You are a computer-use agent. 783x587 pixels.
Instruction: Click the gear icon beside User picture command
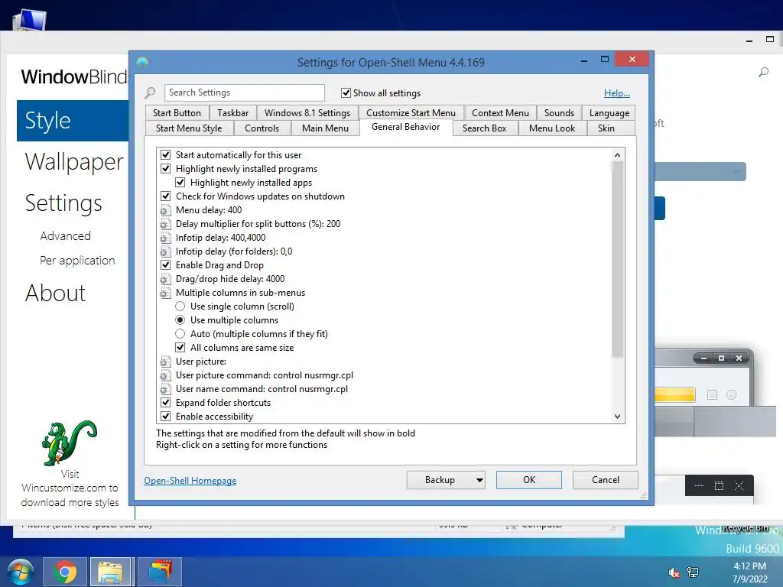(x=165, y=375)
